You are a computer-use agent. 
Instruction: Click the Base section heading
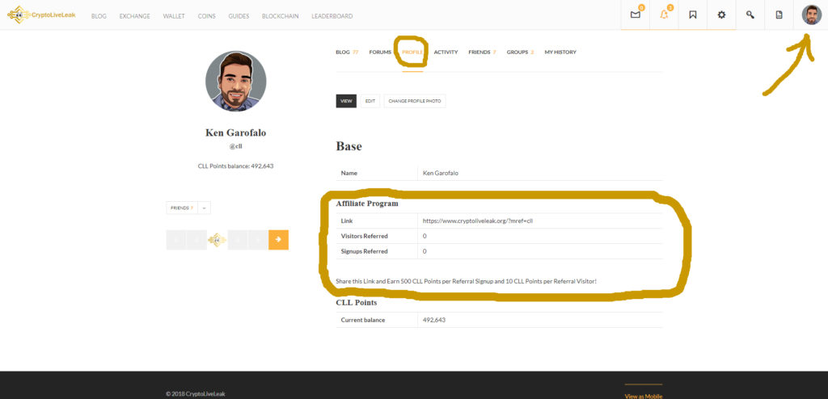click(x=349, y=146)
